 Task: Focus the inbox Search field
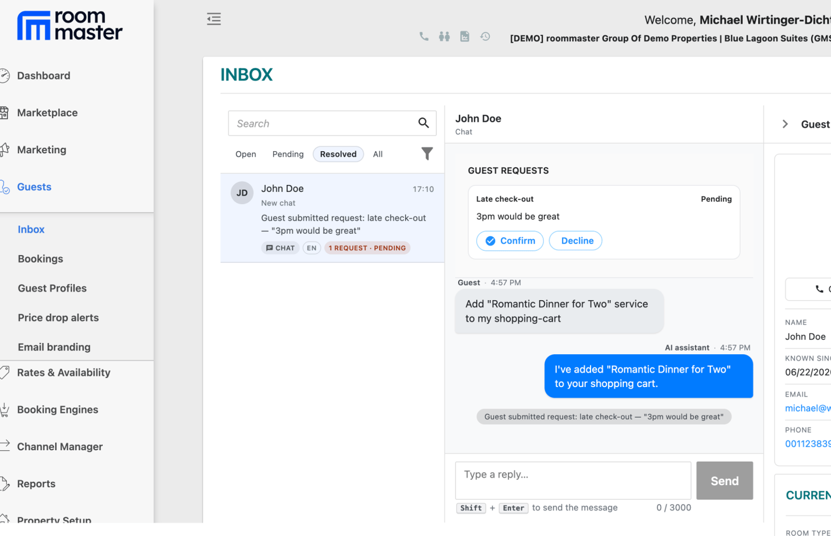point(332,124)
